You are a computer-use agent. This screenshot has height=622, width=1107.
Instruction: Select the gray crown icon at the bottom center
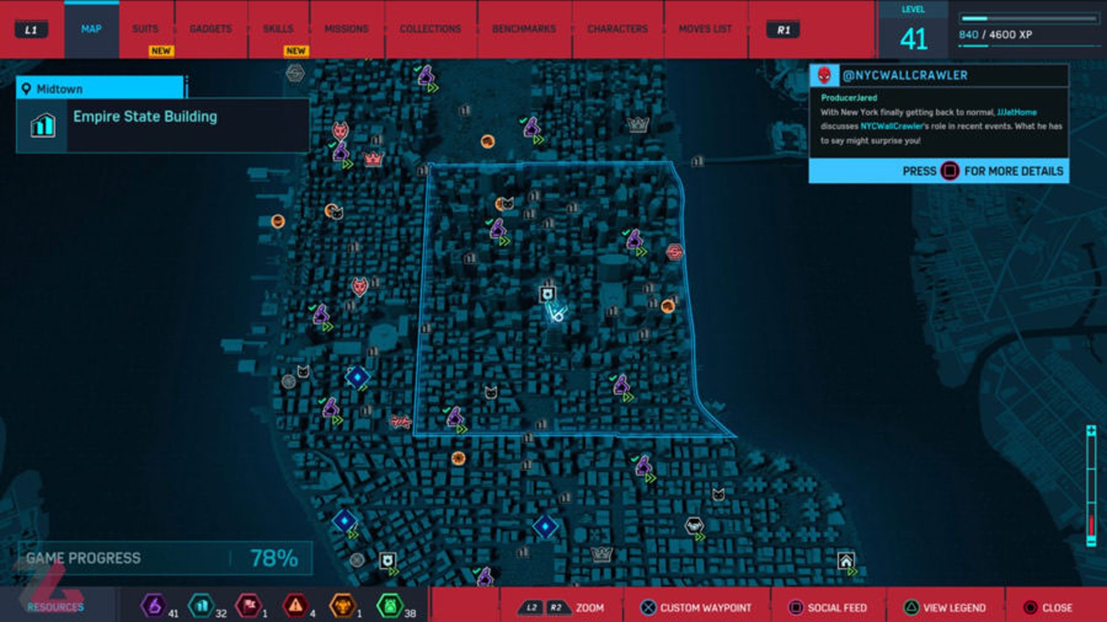pyautogui.click(x=601, y=554)
